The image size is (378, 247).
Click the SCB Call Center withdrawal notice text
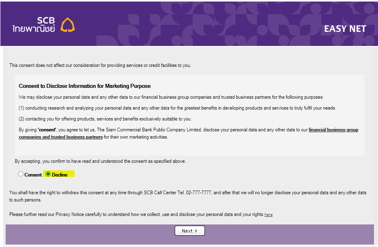pos(188,196)
